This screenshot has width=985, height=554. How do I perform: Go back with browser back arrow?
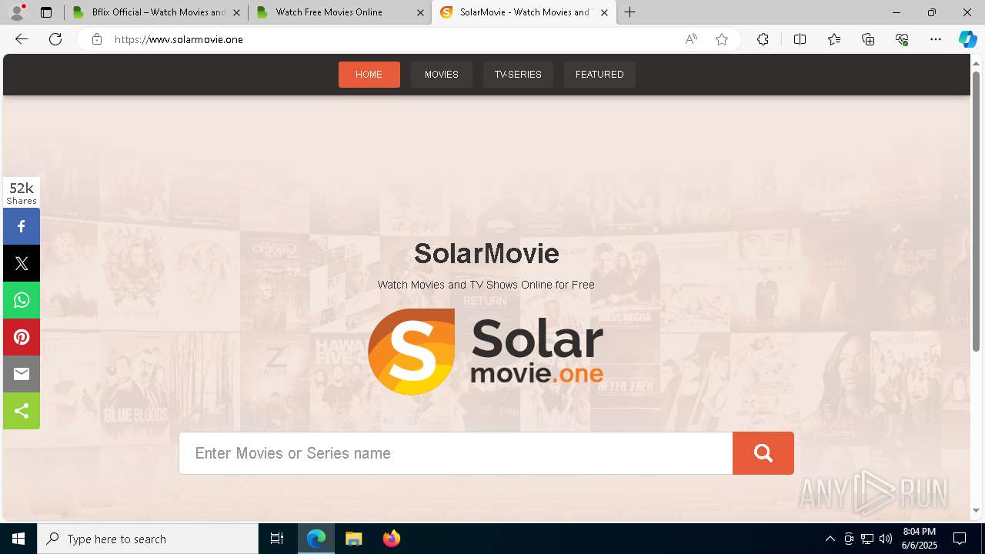[22, 39]
